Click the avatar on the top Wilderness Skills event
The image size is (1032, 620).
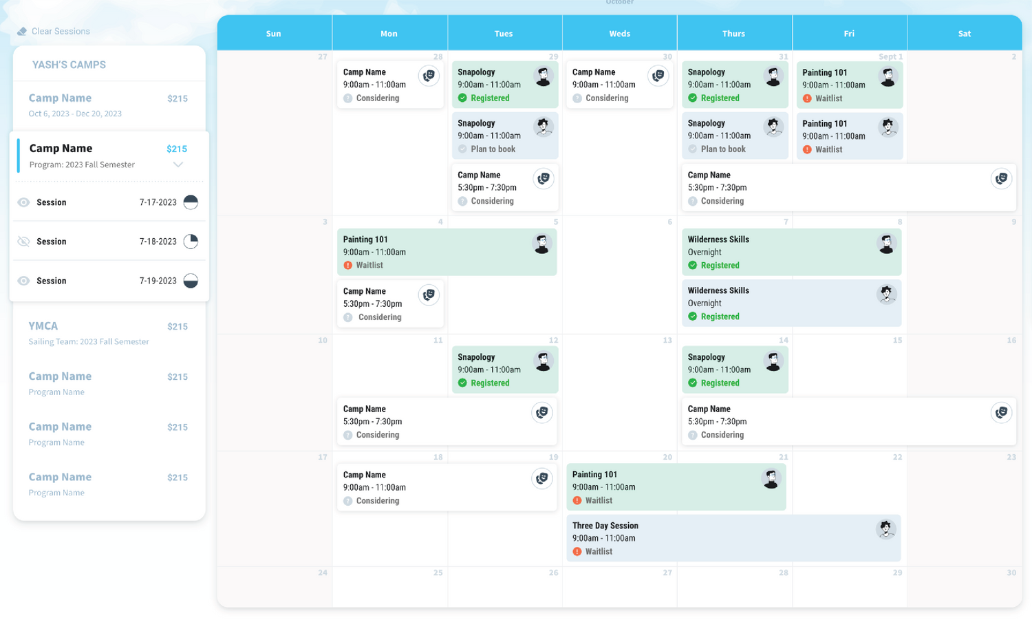pos(886,244)
